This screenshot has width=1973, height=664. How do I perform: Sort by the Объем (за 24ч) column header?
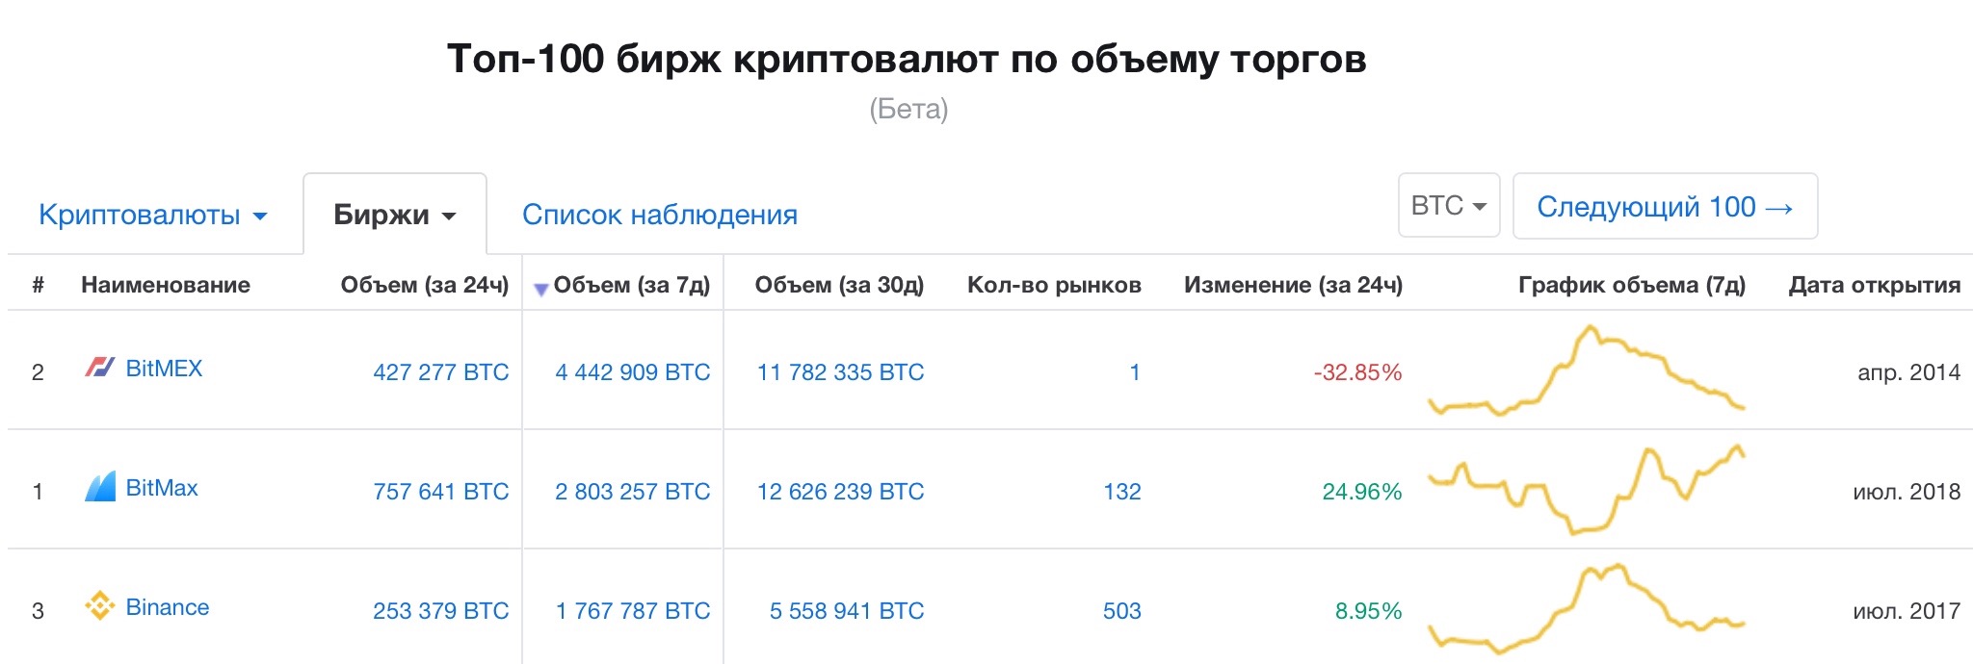click(424, 285)
